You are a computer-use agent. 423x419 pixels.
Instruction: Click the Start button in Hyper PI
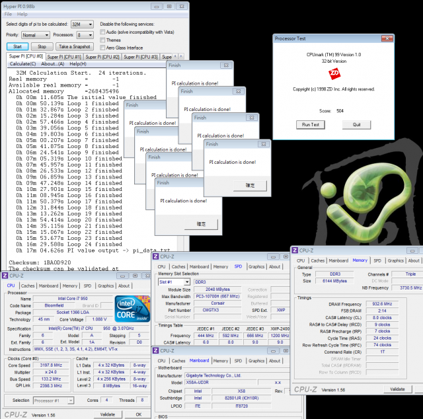point(18,46)
